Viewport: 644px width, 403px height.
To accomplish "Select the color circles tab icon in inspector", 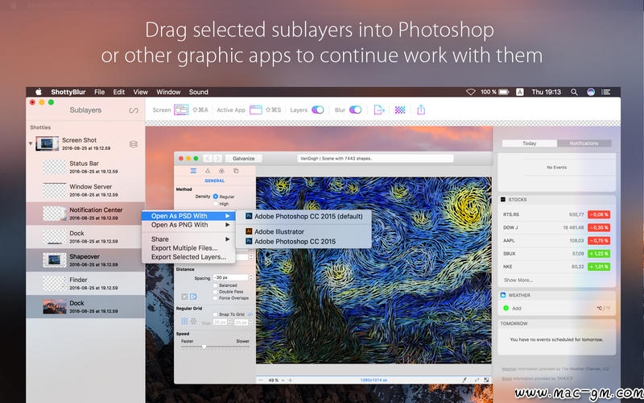I will [x=221, y=171].
